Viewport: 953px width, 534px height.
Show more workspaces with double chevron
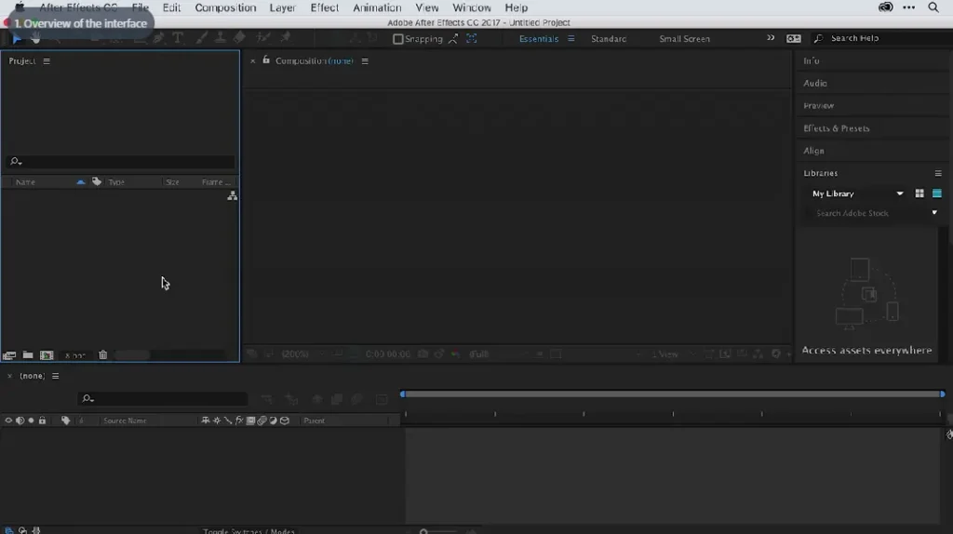tap(771, 37)
